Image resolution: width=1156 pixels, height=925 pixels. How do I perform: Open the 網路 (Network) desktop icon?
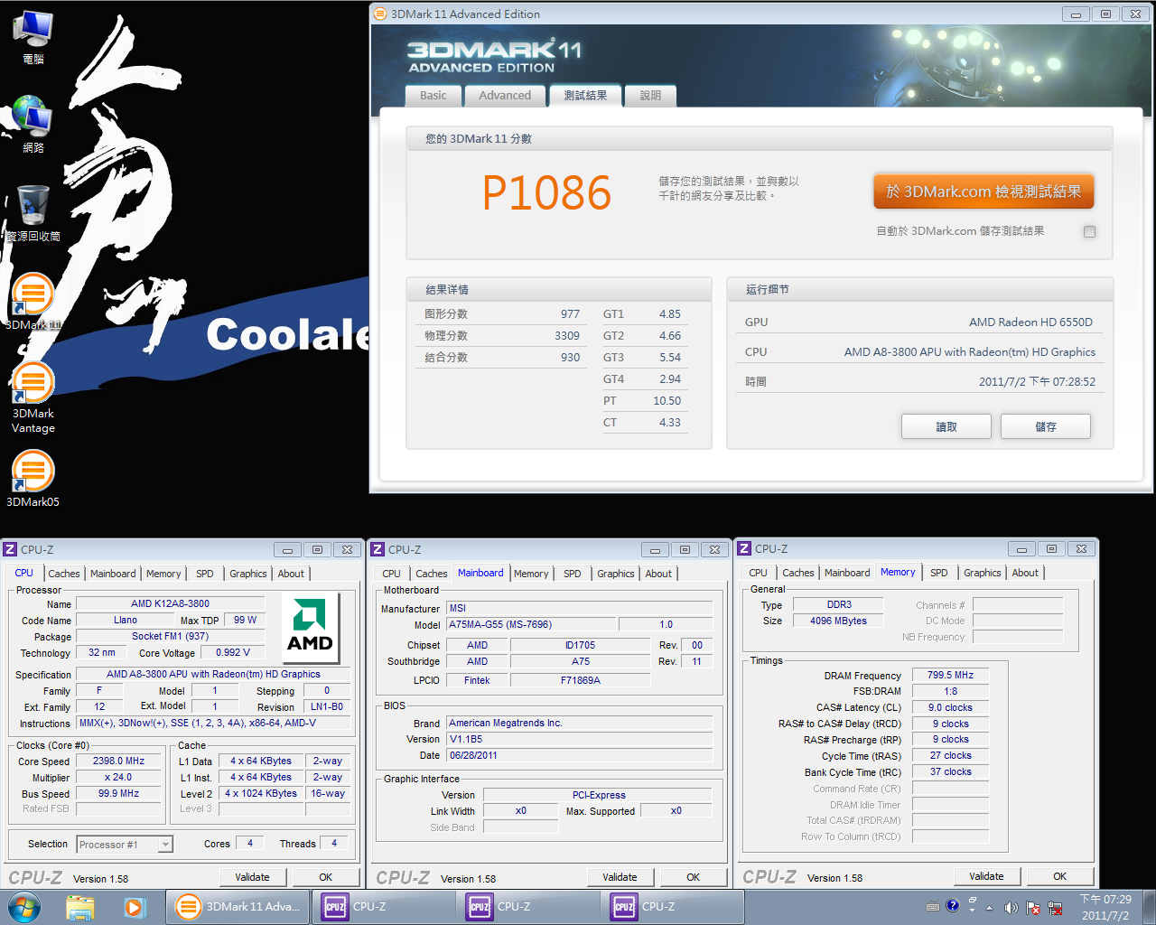click(33, 125)
